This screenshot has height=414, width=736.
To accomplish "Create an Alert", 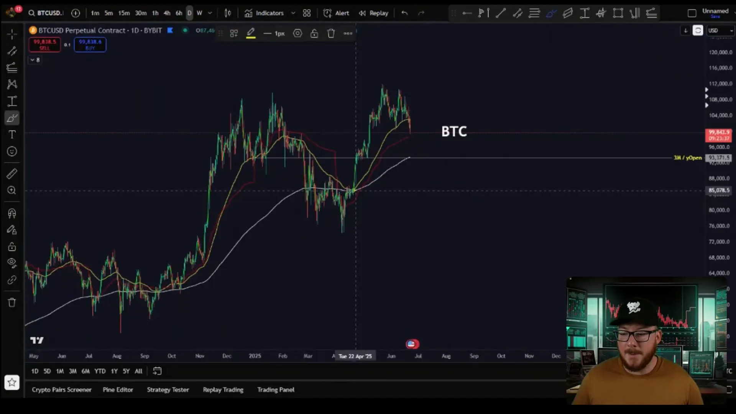I will click(336, 13).
